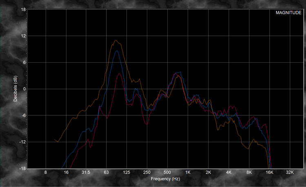Viewport: 306px width, 187px height.
Task: Click the MAGNITUDE label in graph corner
Action: click(288, 13)
